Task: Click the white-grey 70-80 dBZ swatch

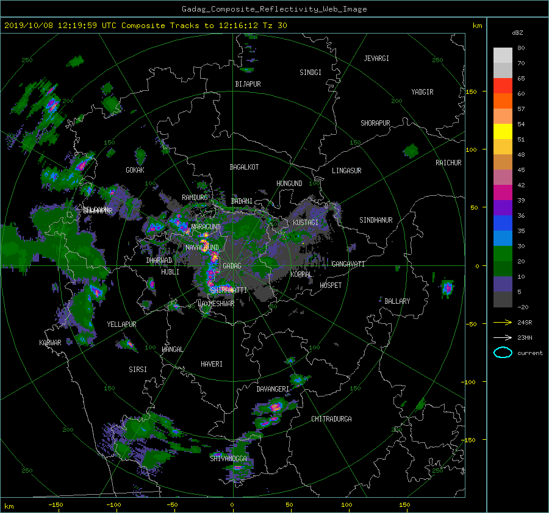Action: click(503, 56)
